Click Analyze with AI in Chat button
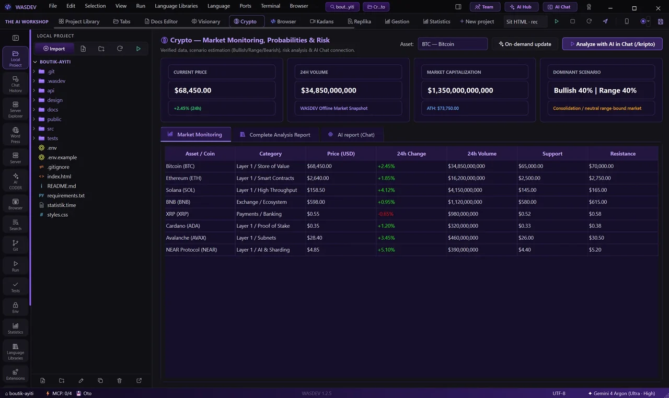Viewport: 669px width, 398px height. pos(612,44)
